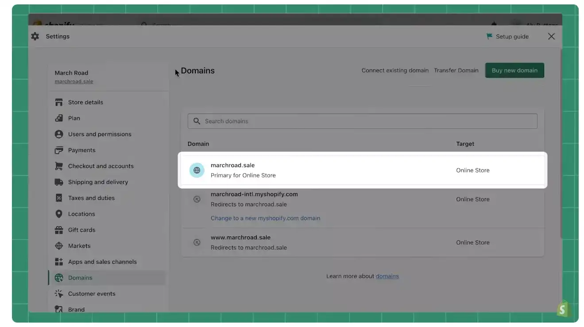The height and width of the screenshot is (327, 584).
Task: Click the settings panel vertical scrollbar
Action: tap(561, 144)
